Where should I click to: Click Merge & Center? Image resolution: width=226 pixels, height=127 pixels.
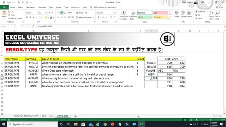(84, 17)
